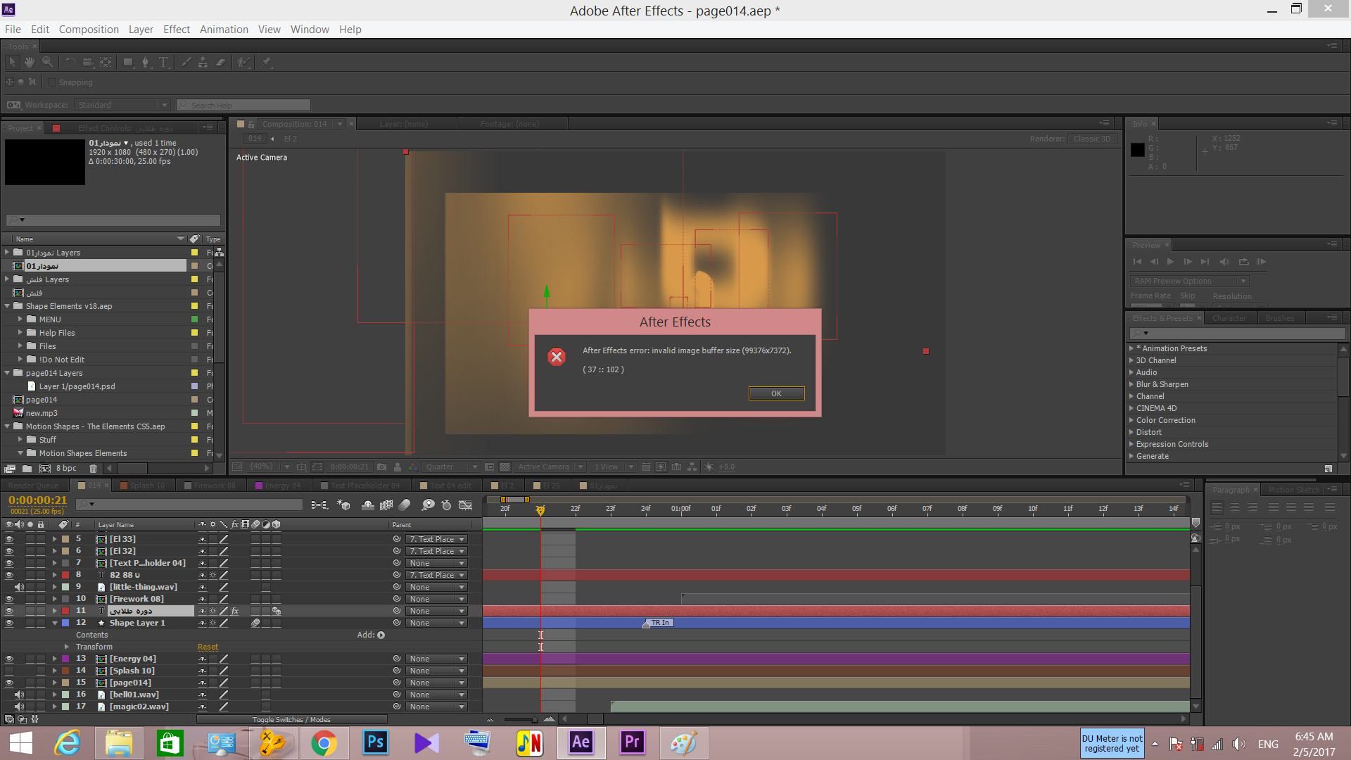Select the Roto Brush tool
The width and height of the screenshot is (1351, 760).
point(243,62)
